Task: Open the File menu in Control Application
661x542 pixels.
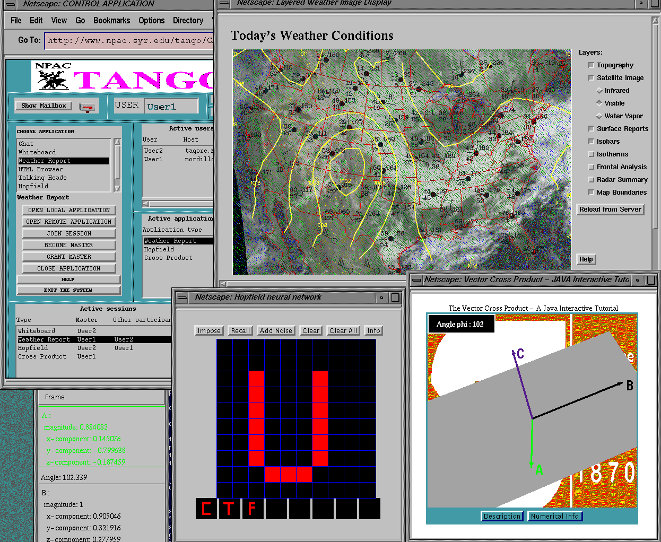Action: [x=16, y=21]
